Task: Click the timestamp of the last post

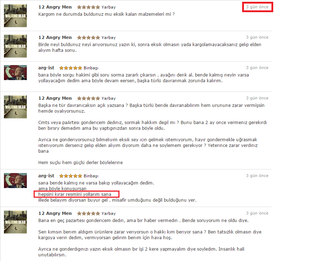Action: pyautogui.click(x=257, y=213)
